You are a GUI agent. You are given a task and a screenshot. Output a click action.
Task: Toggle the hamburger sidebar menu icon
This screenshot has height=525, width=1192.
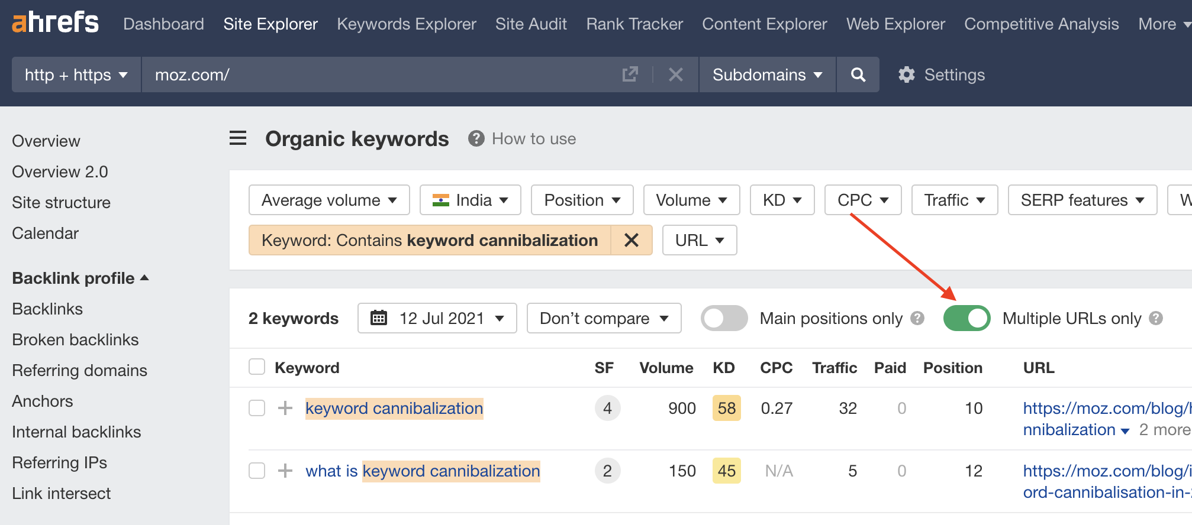click(x=238, y=138)
